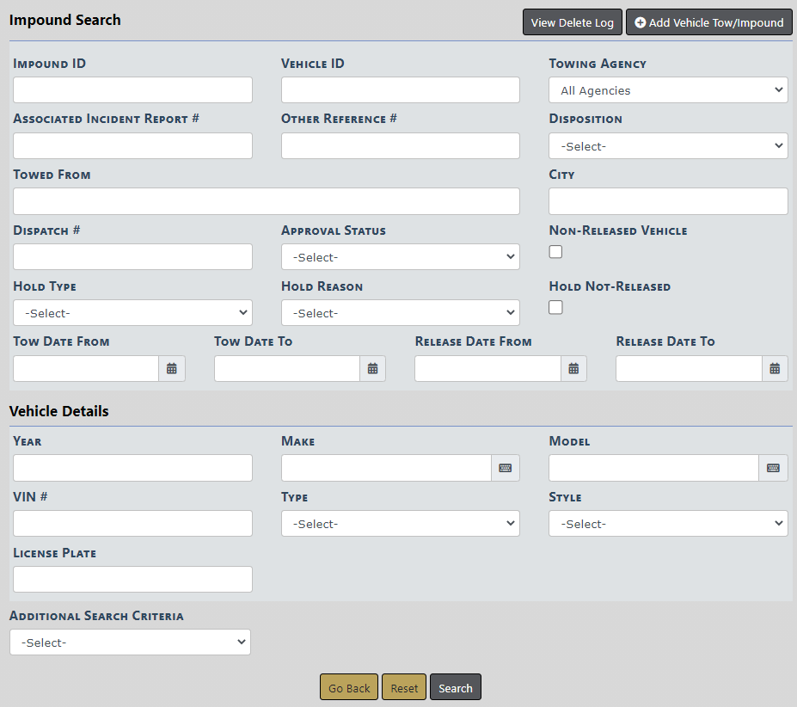Image resolution: width=797 pixels, height=707 pixels.
Task: Click the Go Back button
Action: coord(349,688)
